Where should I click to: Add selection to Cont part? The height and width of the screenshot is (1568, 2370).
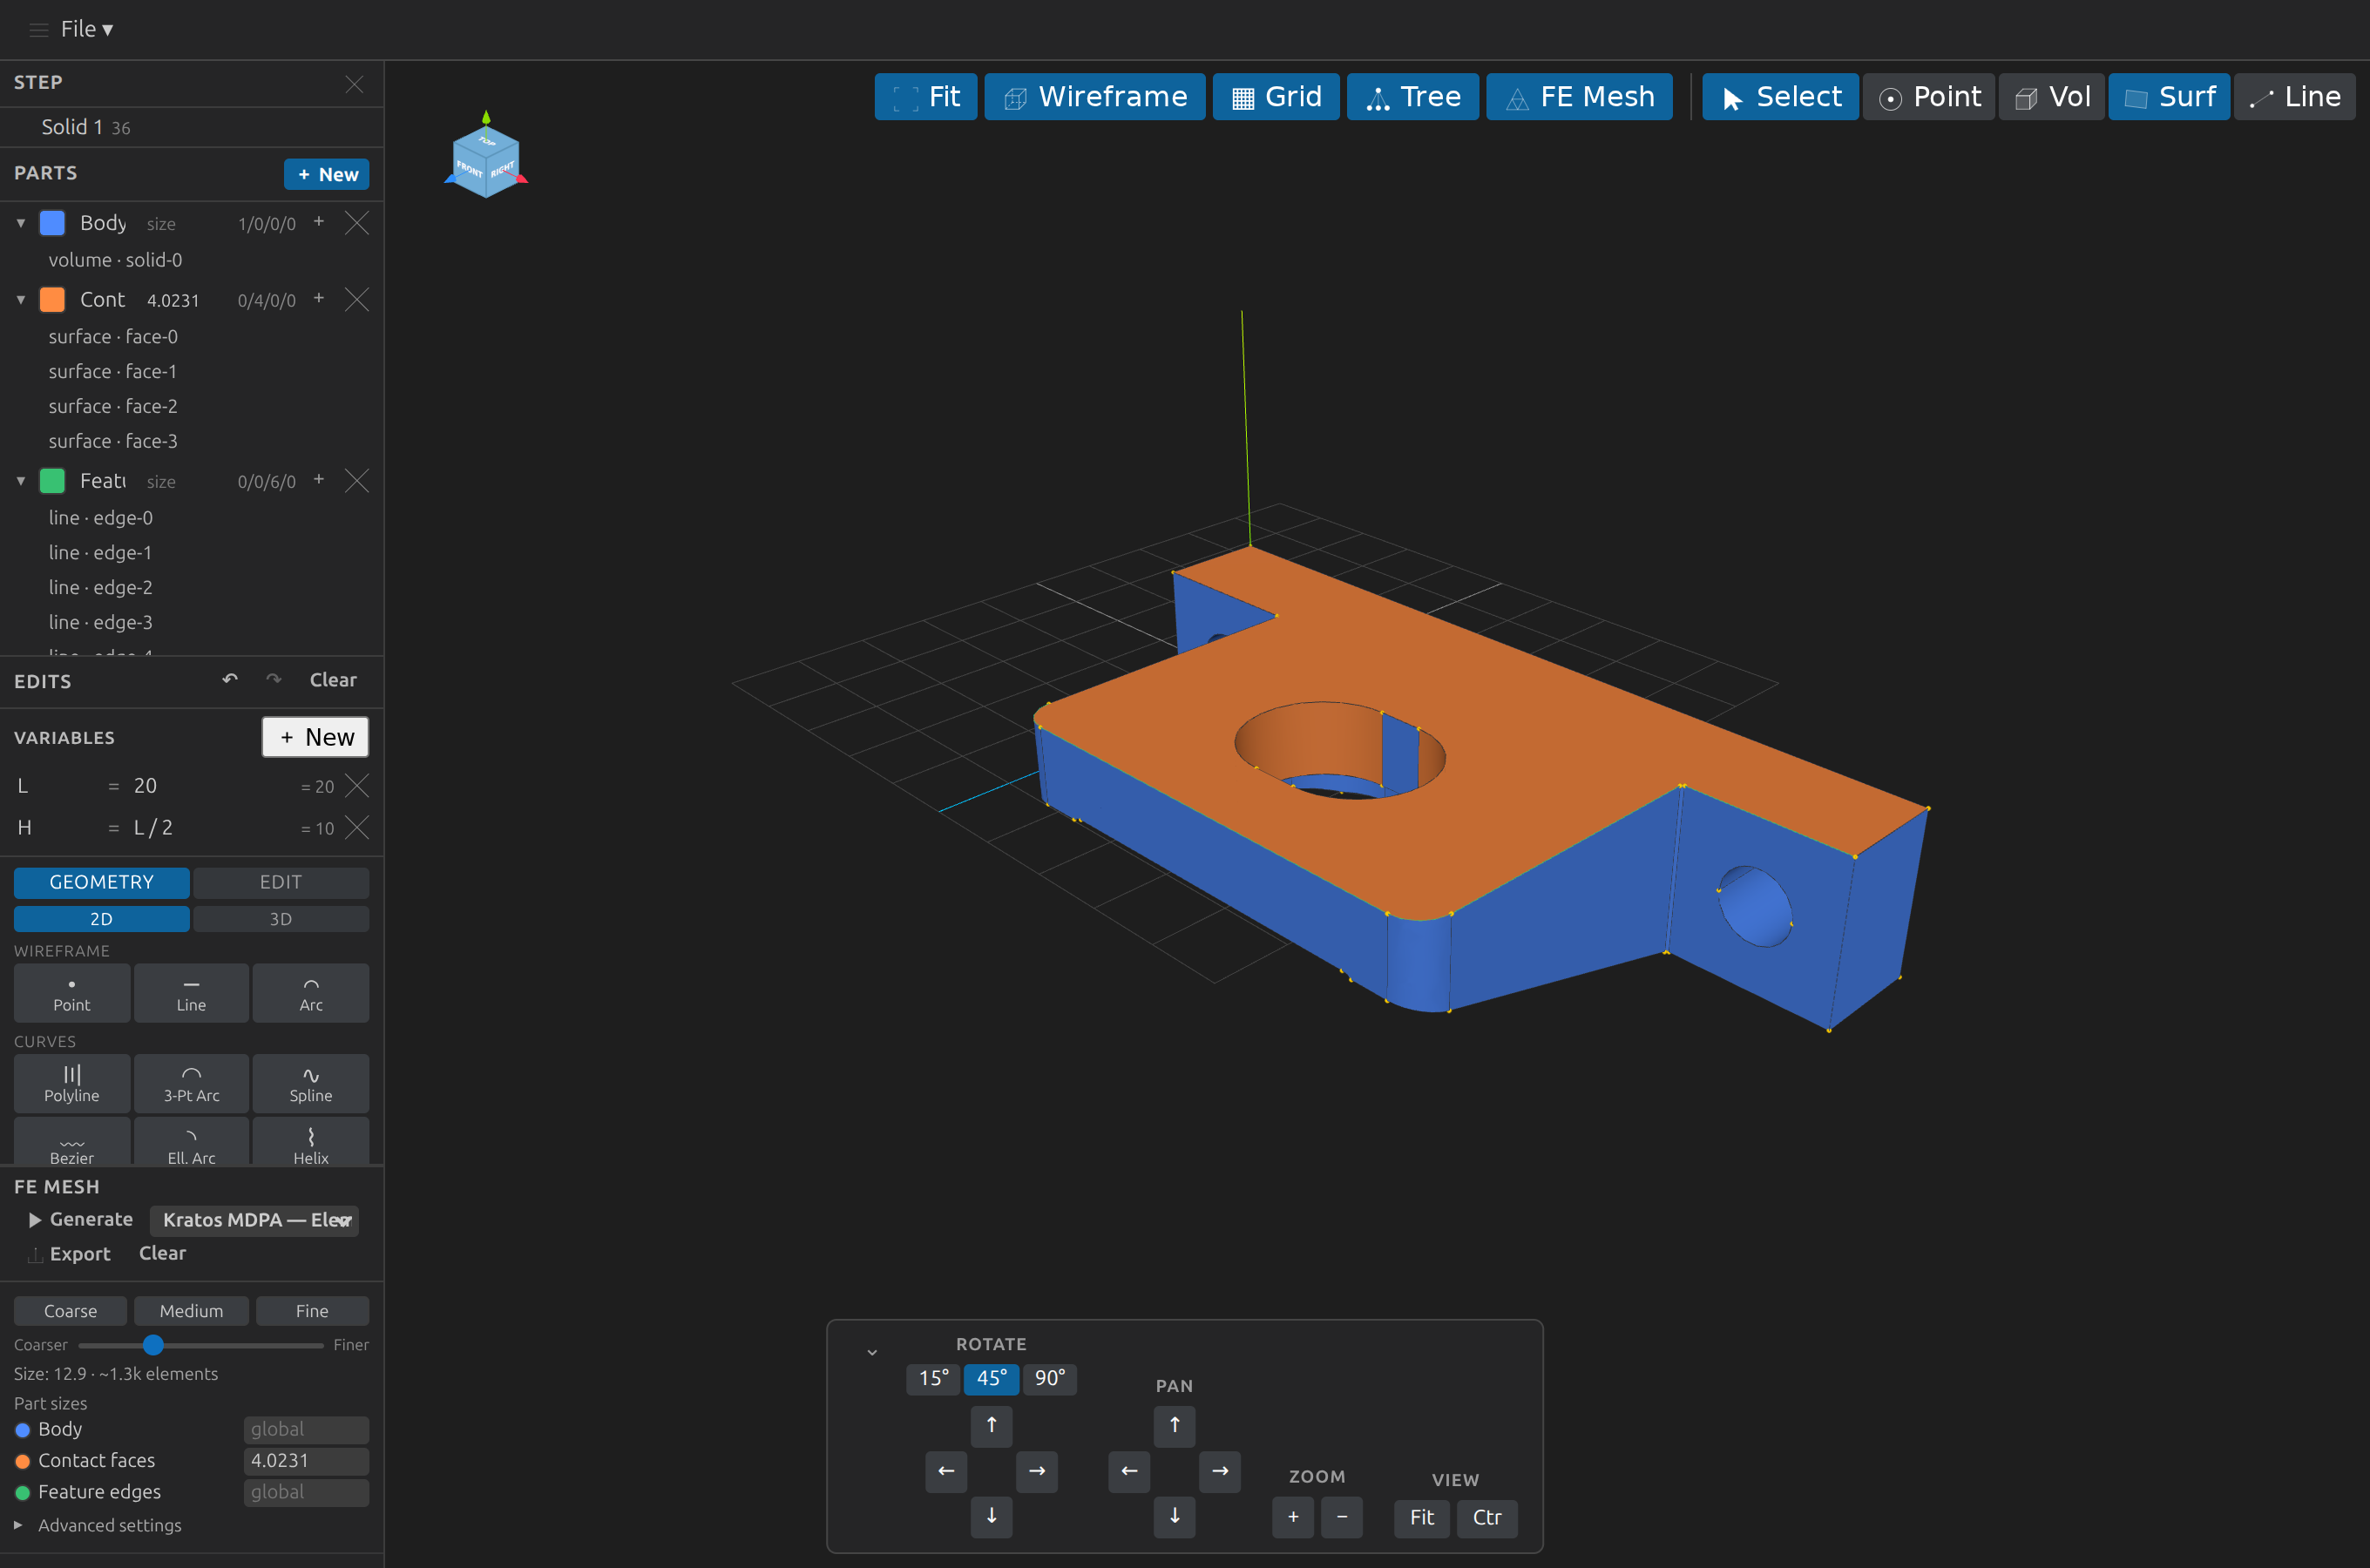pos(319,299)
